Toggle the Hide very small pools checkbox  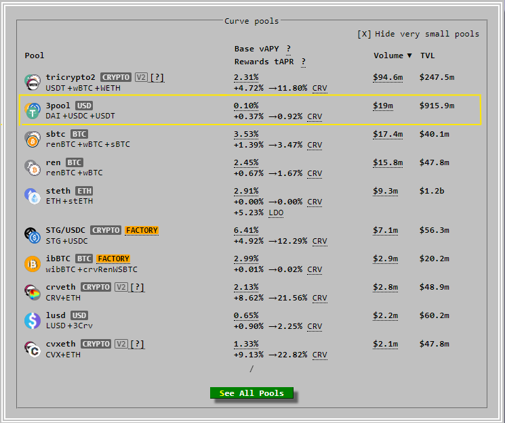[x=365, y=34]
